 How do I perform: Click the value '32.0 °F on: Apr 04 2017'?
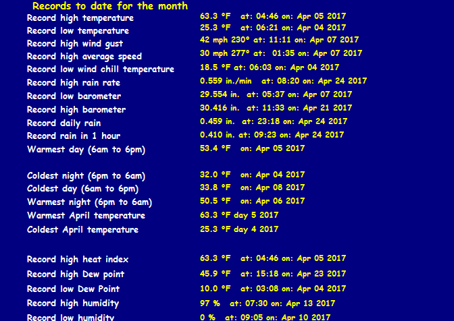252,175
